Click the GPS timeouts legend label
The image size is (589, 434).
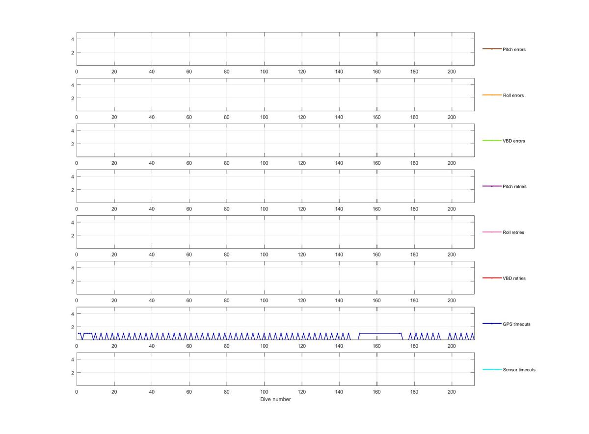click(516, 324)
